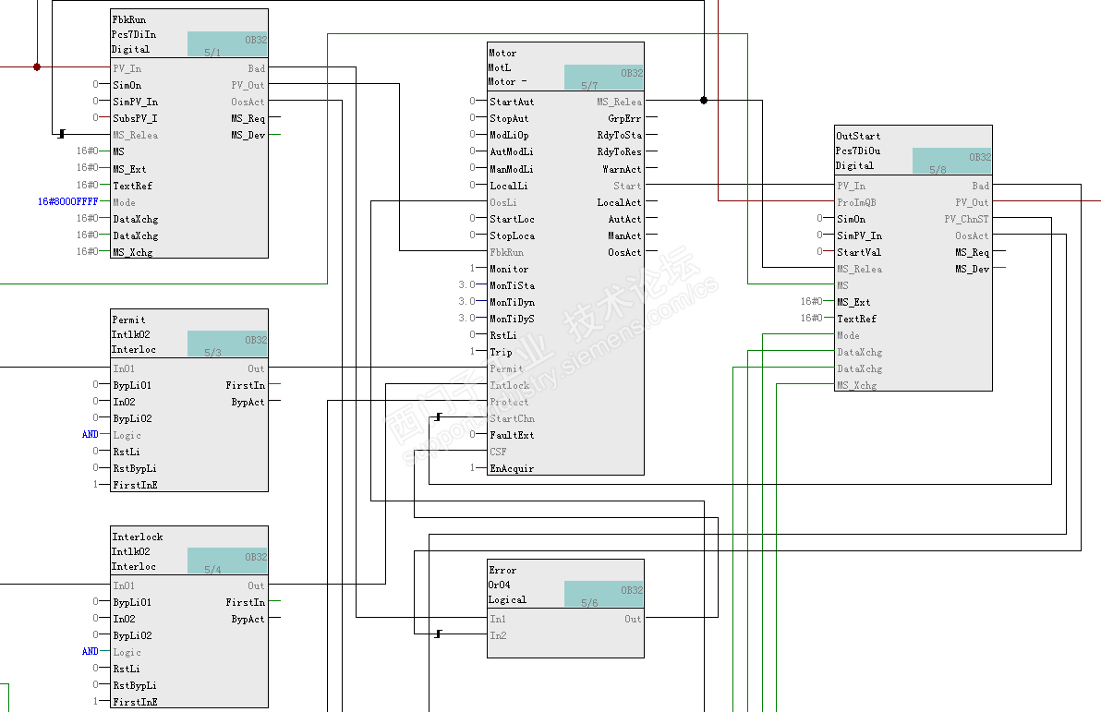
Task: Click FaultExt input on Motor block
Action: (512, 435)
